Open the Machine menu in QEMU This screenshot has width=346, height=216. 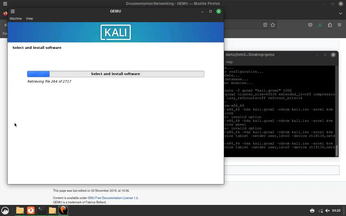16,19
